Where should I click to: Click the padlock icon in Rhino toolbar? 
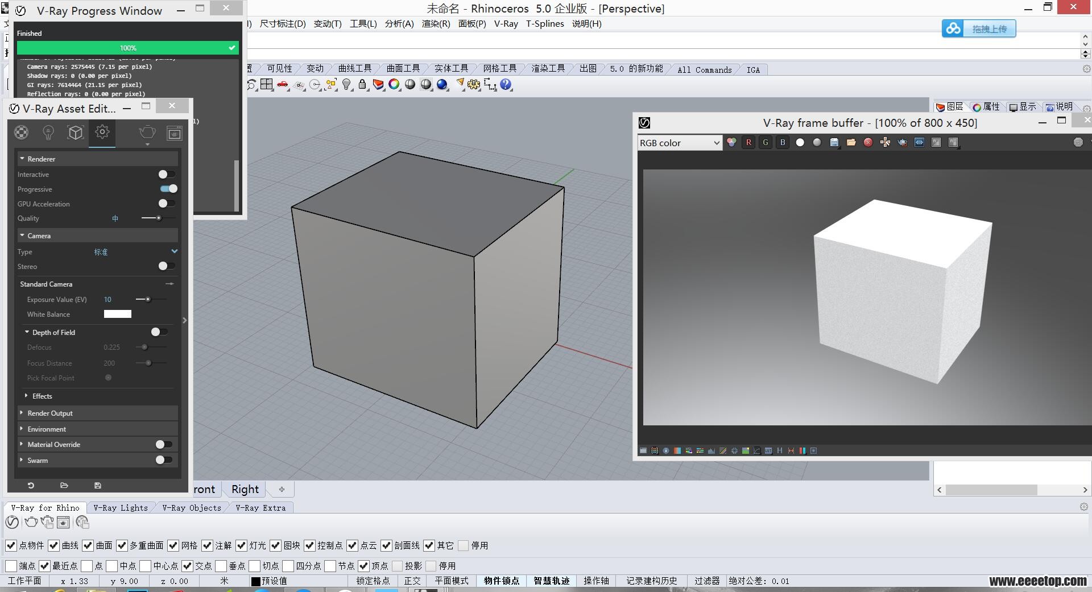click(x=362, y=85)
